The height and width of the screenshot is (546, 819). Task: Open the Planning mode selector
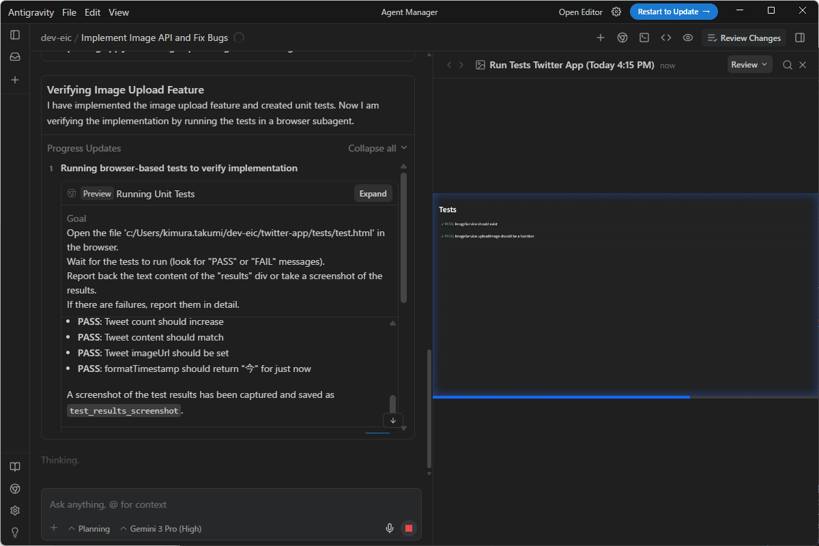pos(89,528)
